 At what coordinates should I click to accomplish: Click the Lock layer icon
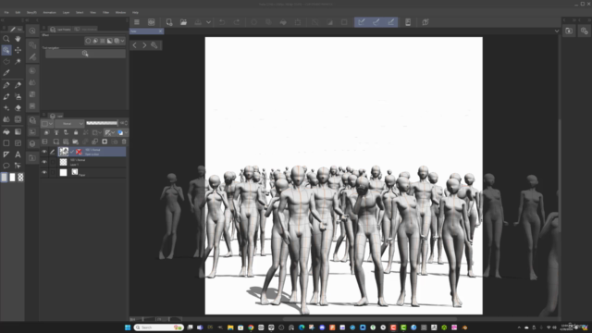coord(76,132)
